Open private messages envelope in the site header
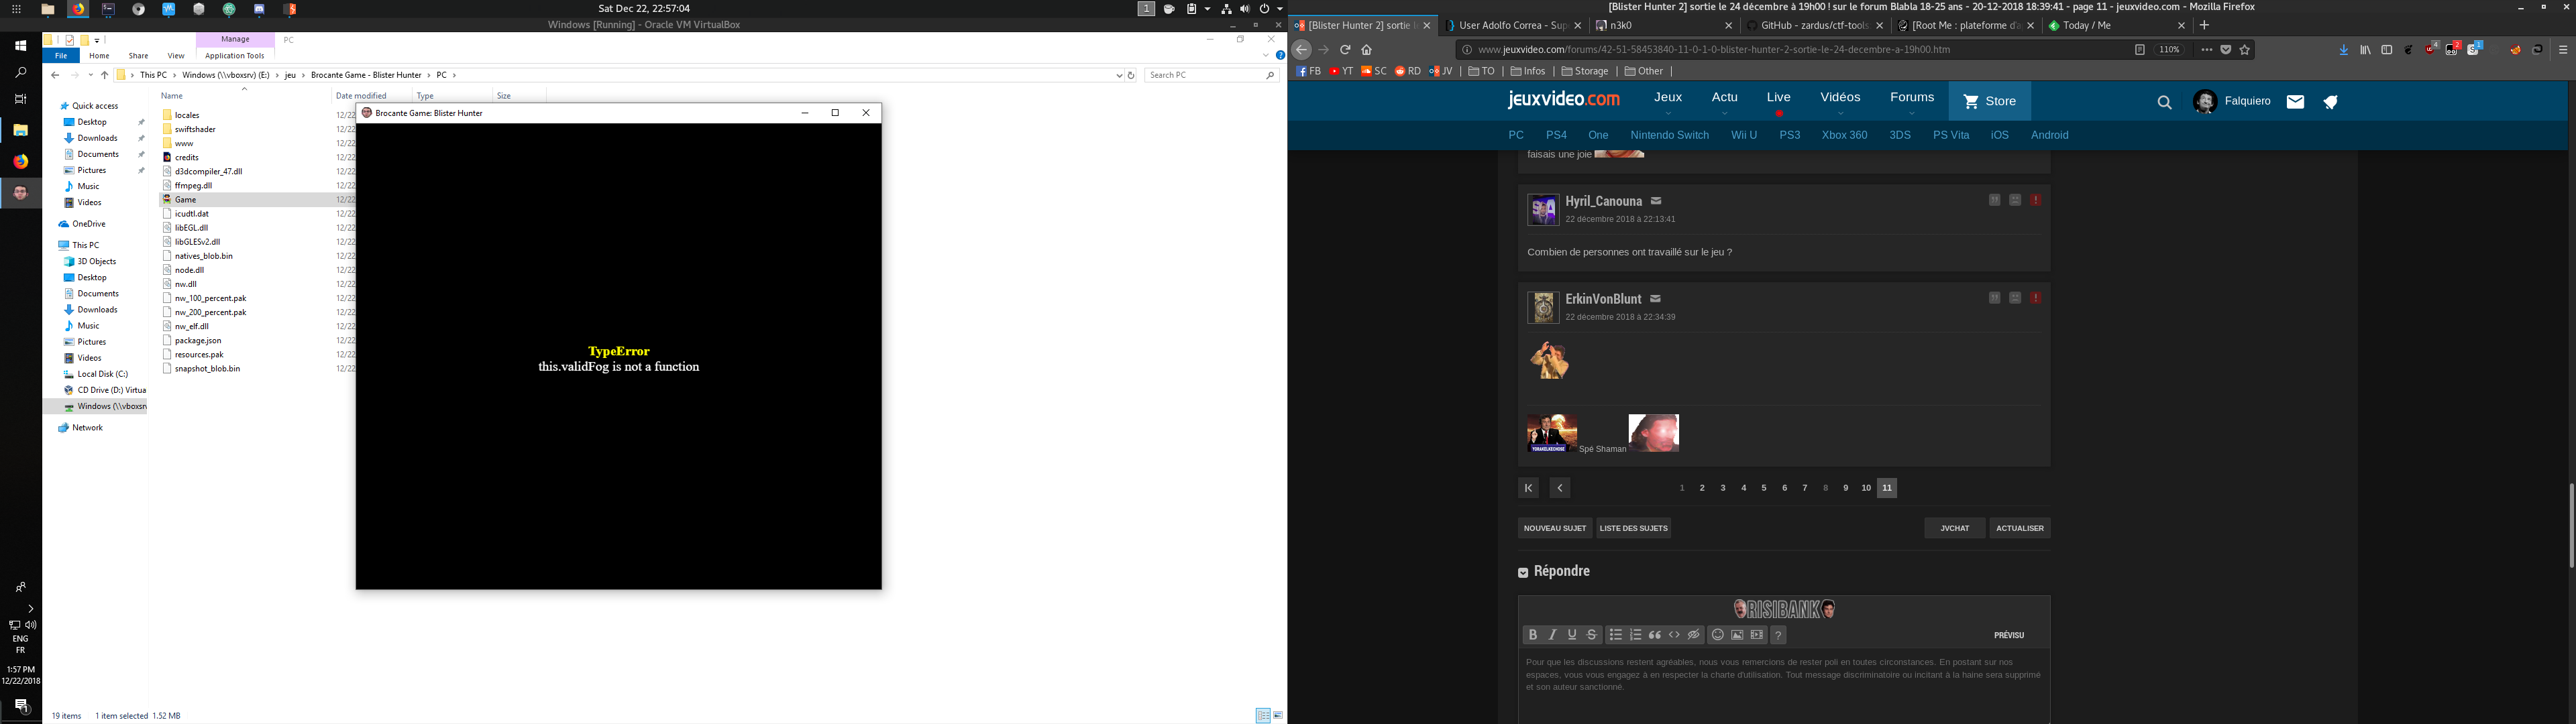 pyautogui.click(x=2295, y=102)
